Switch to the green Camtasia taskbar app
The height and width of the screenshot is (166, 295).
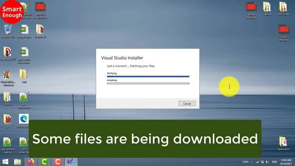click(x=44, y=162)
